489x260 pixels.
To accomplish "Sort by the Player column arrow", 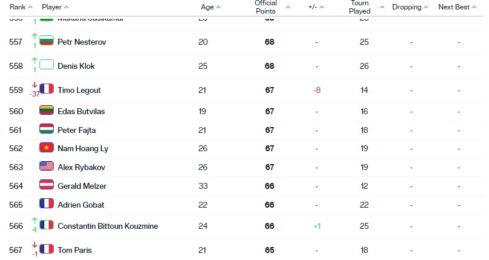I will 66,7.
